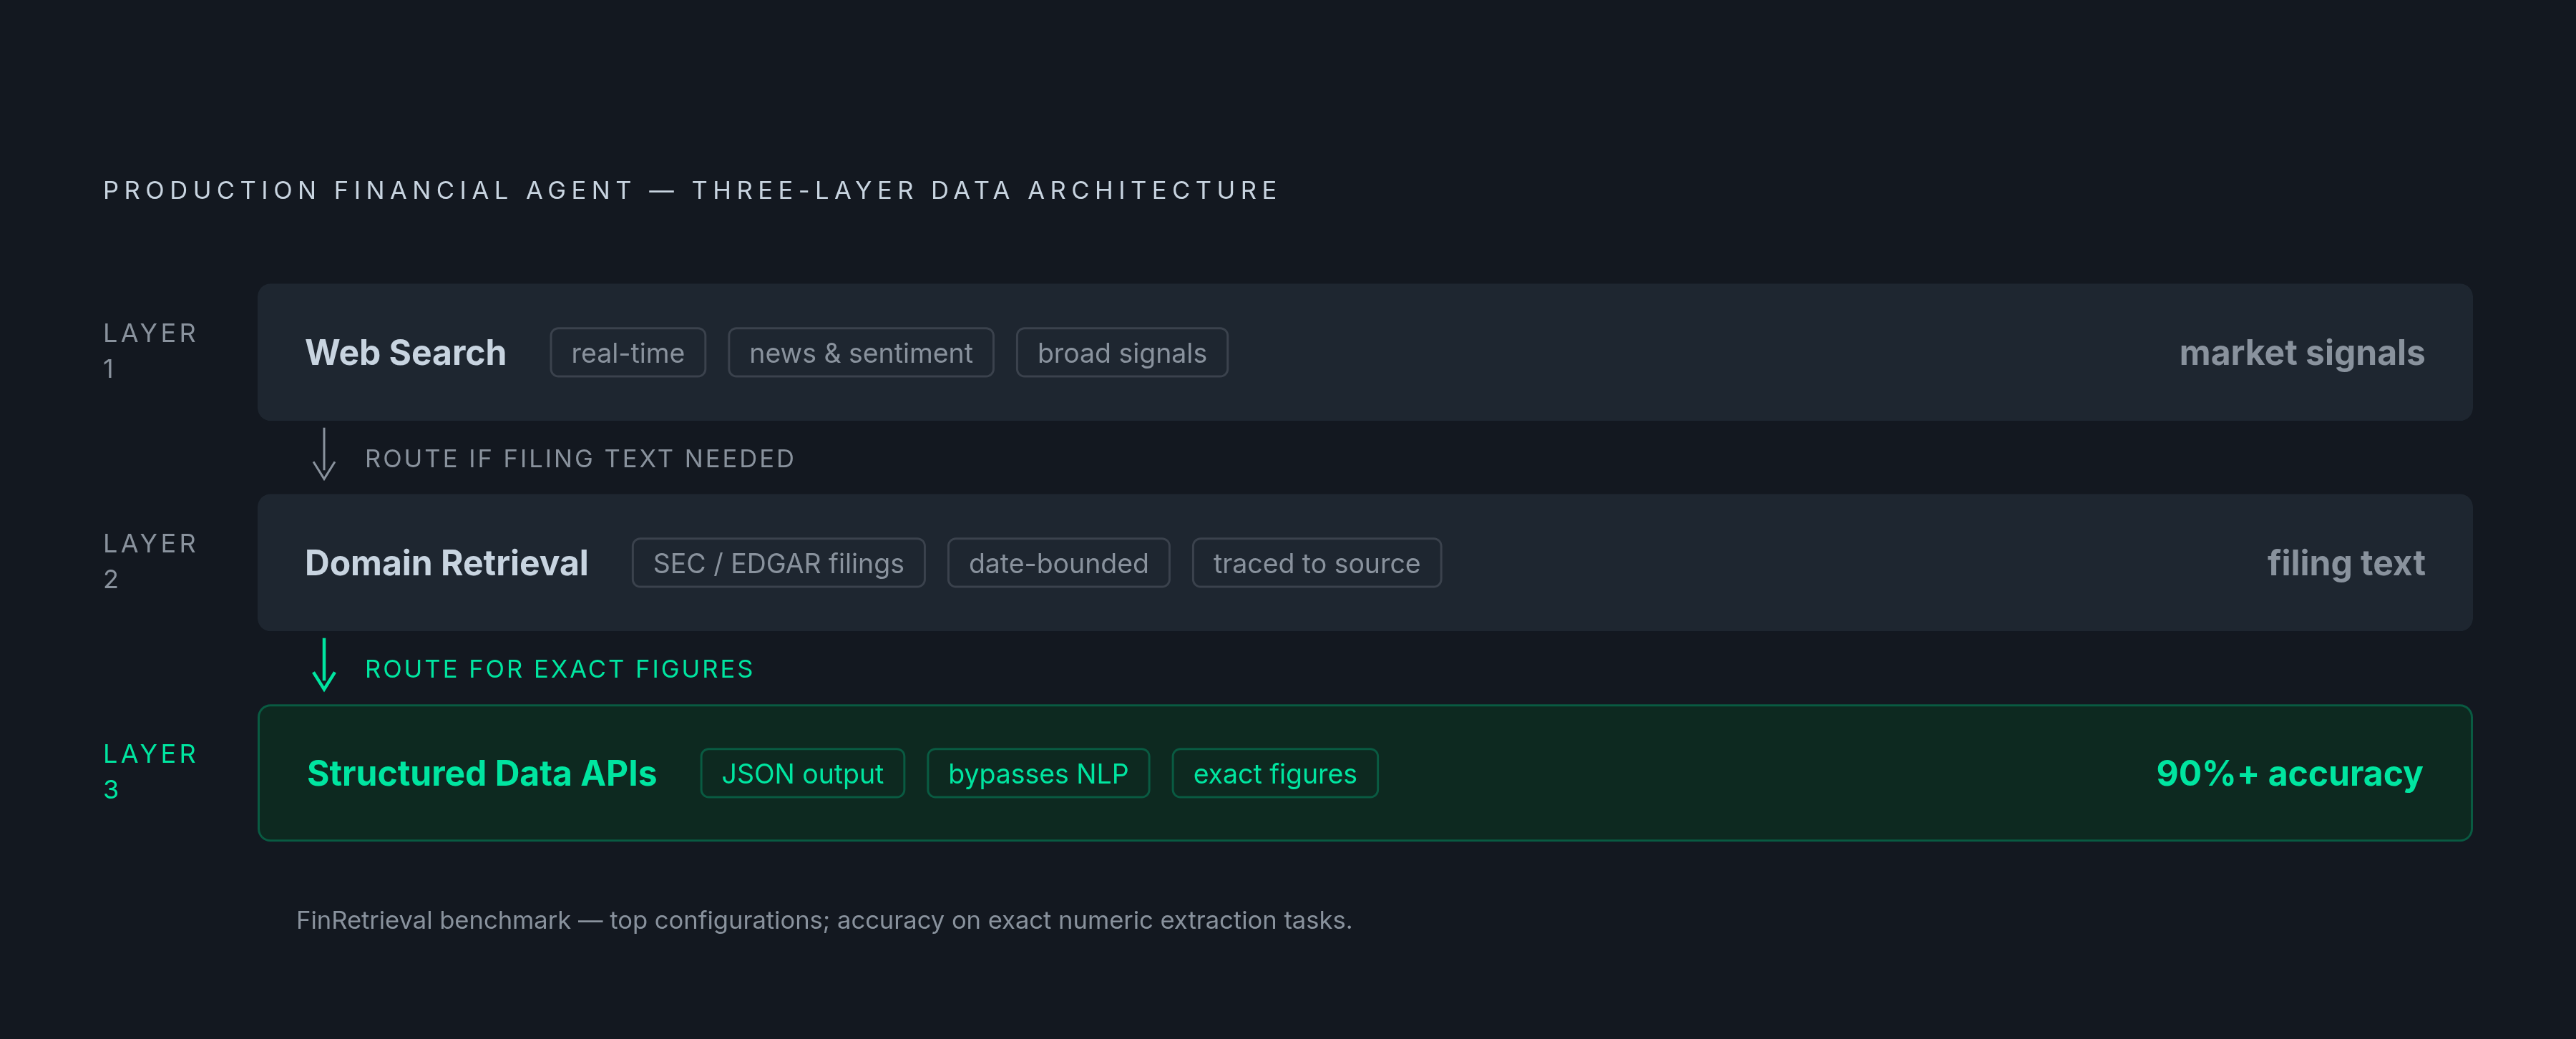
Task: Click the FinRetrieval benchmark footnote
Action: 824,920
